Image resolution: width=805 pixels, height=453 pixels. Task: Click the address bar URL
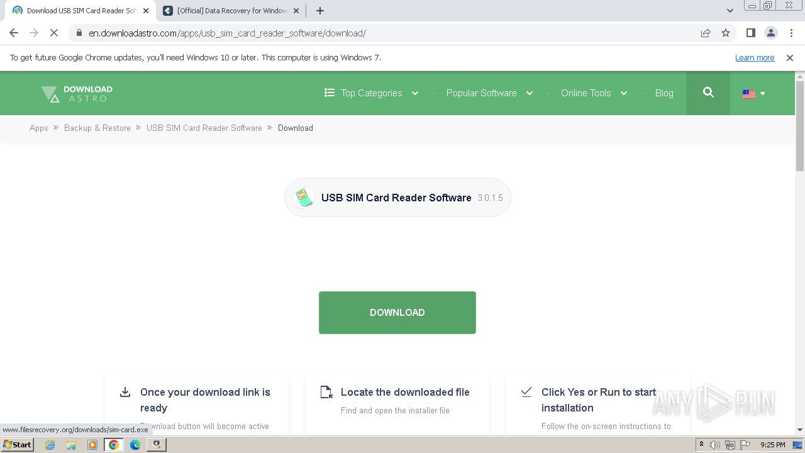coord(227,33)
